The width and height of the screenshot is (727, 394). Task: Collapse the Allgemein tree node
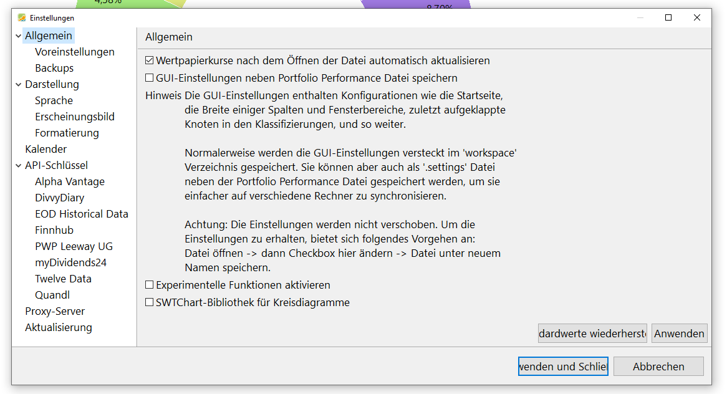pyautogui.click(x=19, y=36)
